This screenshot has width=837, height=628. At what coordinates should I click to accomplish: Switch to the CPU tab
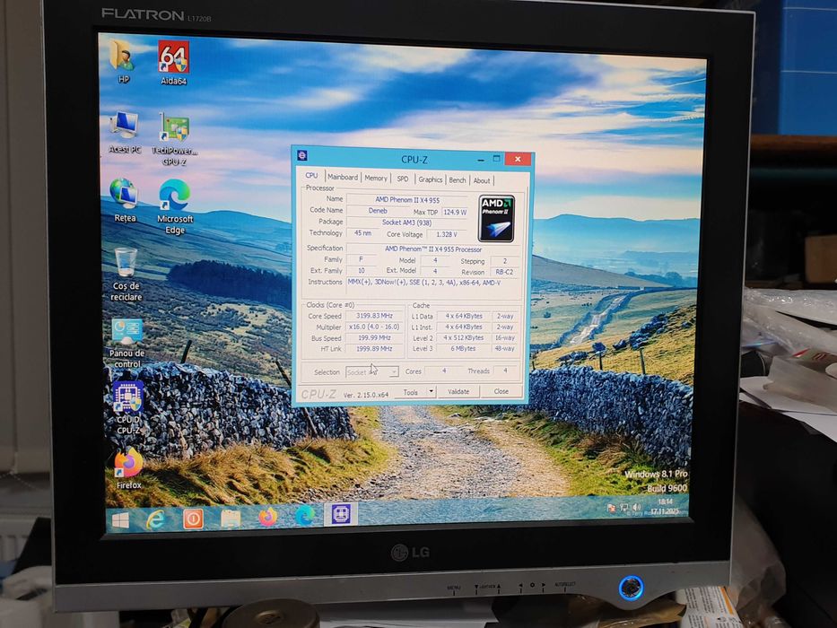[311, 175]
